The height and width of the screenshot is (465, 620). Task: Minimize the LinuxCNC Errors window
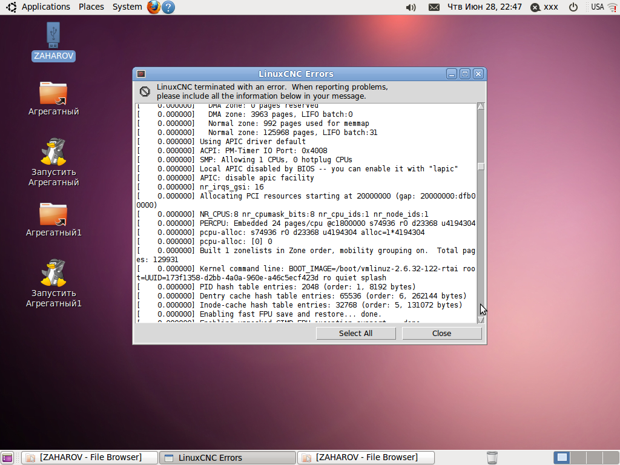(452, 74)
